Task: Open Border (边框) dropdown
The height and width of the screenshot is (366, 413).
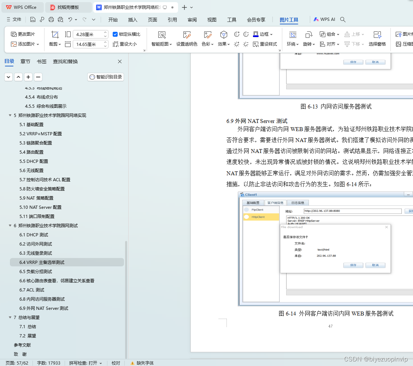Action: 263,34
